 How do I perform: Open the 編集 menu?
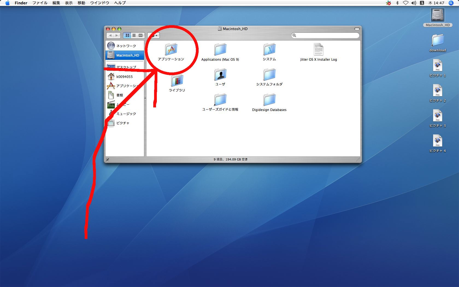click(56, 3)
